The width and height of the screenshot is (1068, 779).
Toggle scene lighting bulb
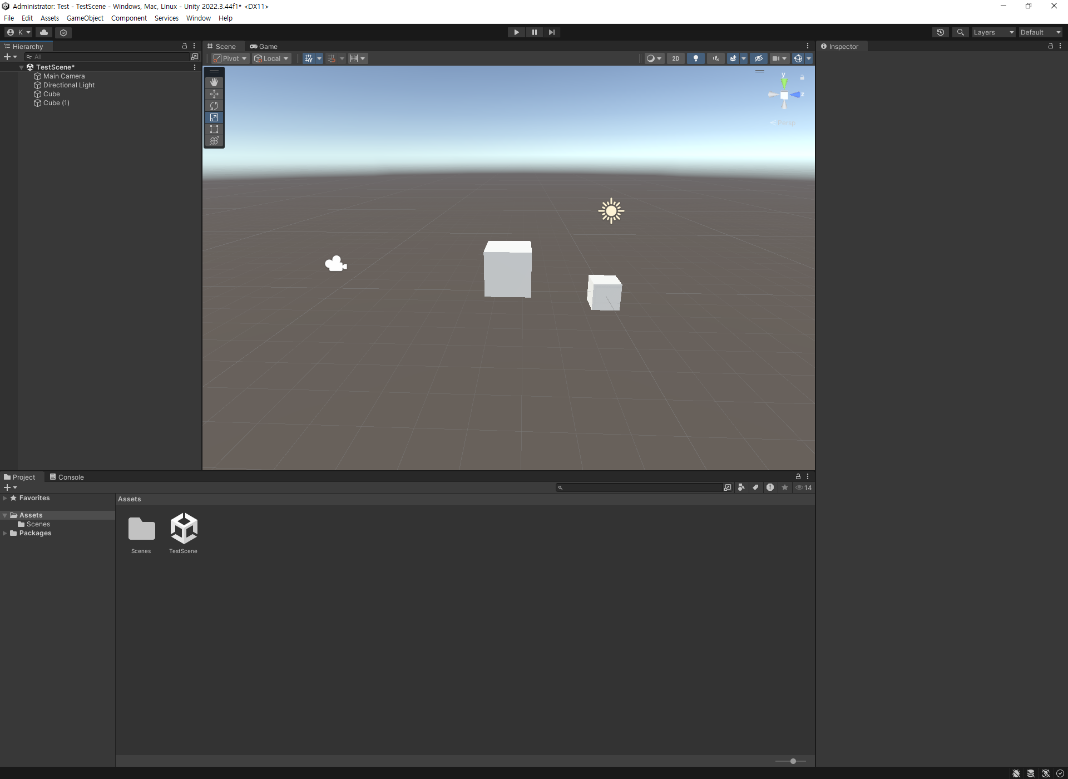pos(695,58)
